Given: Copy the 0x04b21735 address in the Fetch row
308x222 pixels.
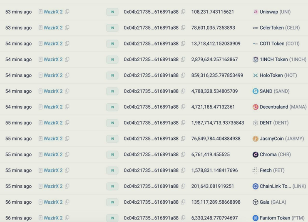Looking at the screenshot, I should pos(183,170).
